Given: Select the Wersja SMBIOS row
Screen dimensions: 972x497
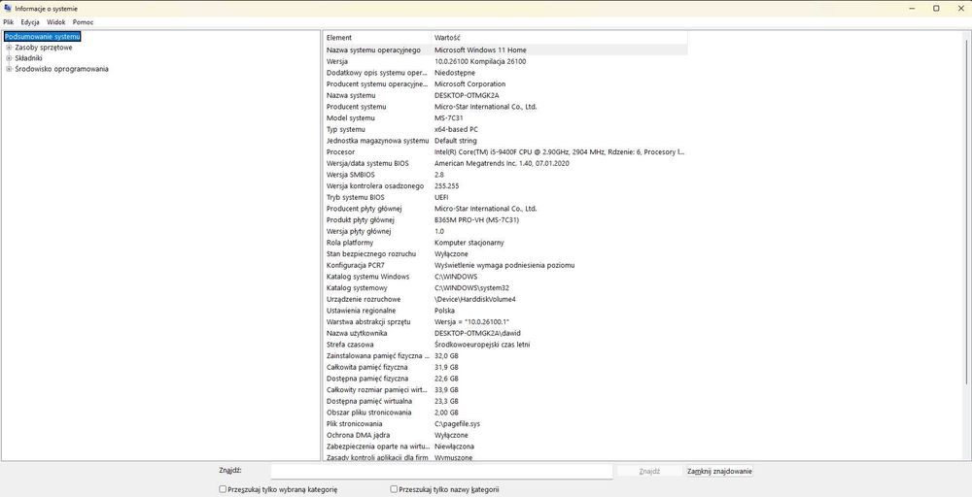Looking at the screenshot, I should (x=505, y=175).
